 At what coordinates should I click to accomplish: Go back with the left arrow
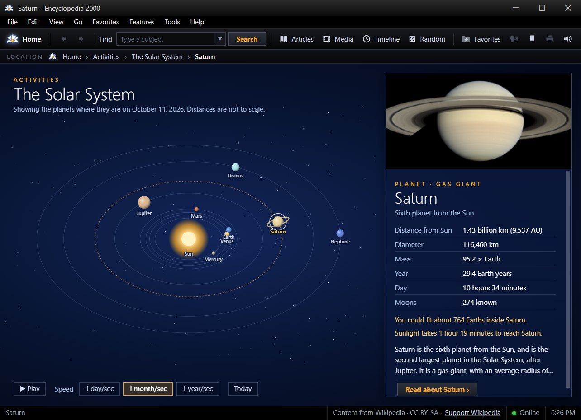[x=63, y=39]
